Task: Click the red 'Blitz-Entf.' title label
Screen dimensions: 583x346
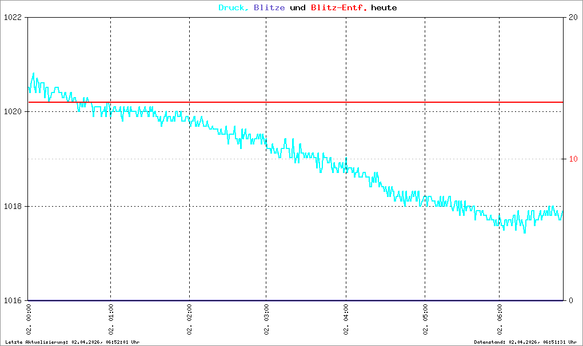Action: pyautogui.click(x=338, y=8)
